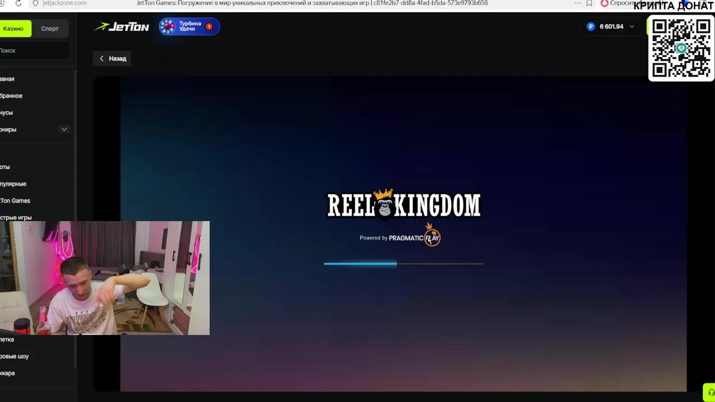Open the турниры sidebar item
Viewport: 715px width, 402px height.
(8, 130)
